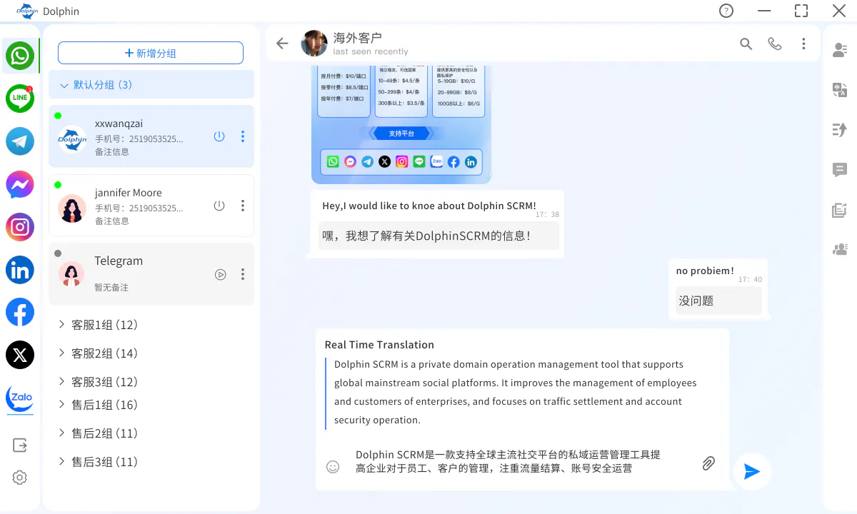
Task: Click the logout icon in sidebar
Action: [20, 445]
